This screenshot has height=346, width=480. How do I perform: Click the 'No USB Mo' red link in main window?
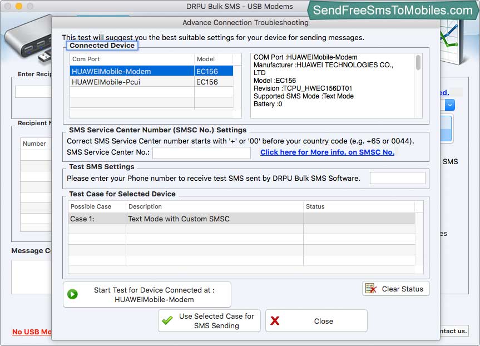(x=32, y=332)
